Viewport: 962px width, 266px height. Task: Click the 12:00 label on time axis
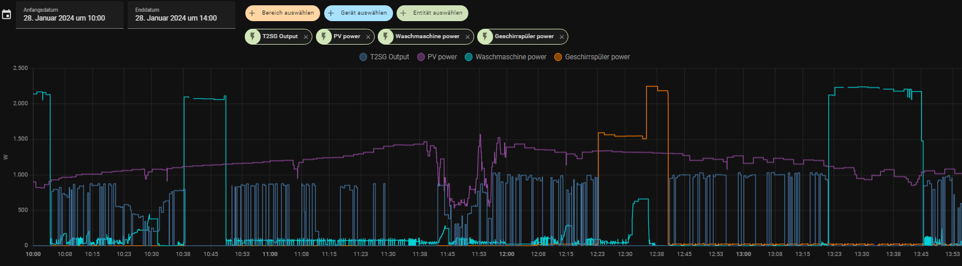point(507,254)
